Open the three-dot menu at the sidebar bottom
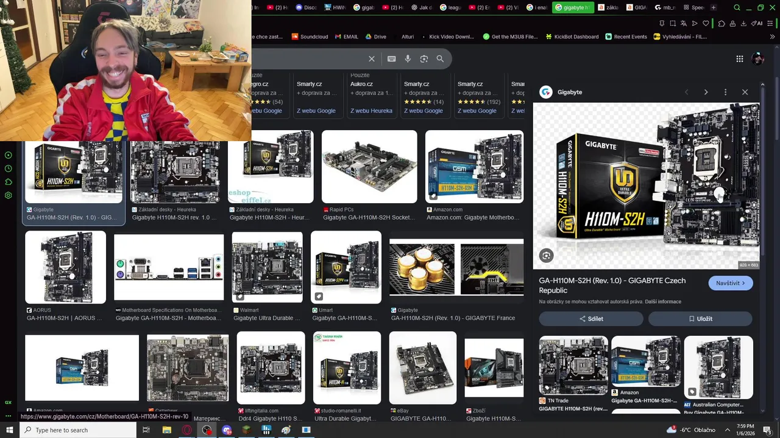780x438 pixels. tap(9, 416)
